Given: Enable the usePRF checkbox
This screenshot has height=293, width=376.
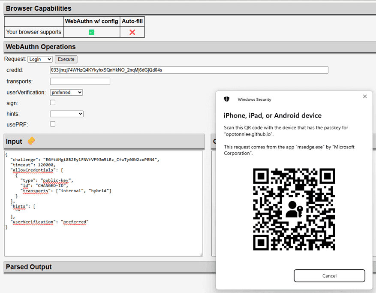Looking at the screenshot, I should pyautogui.click(x=52, y=124).
